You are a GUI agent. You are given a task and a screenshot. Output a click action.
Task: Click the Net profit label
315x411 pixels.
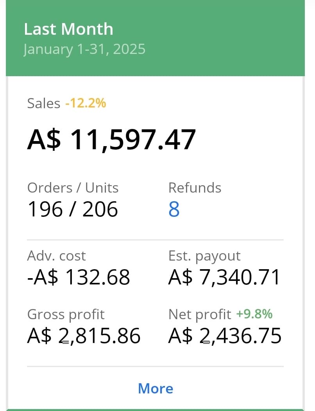click(200, 315)
